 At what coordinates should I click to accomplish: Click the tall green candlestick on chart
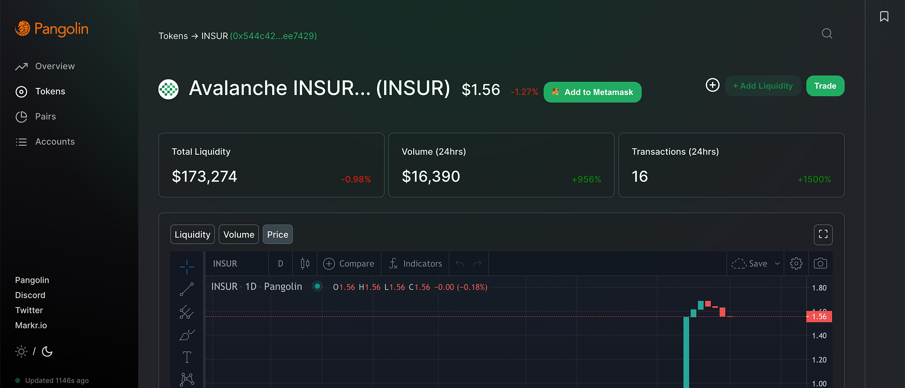coord(686,352)
